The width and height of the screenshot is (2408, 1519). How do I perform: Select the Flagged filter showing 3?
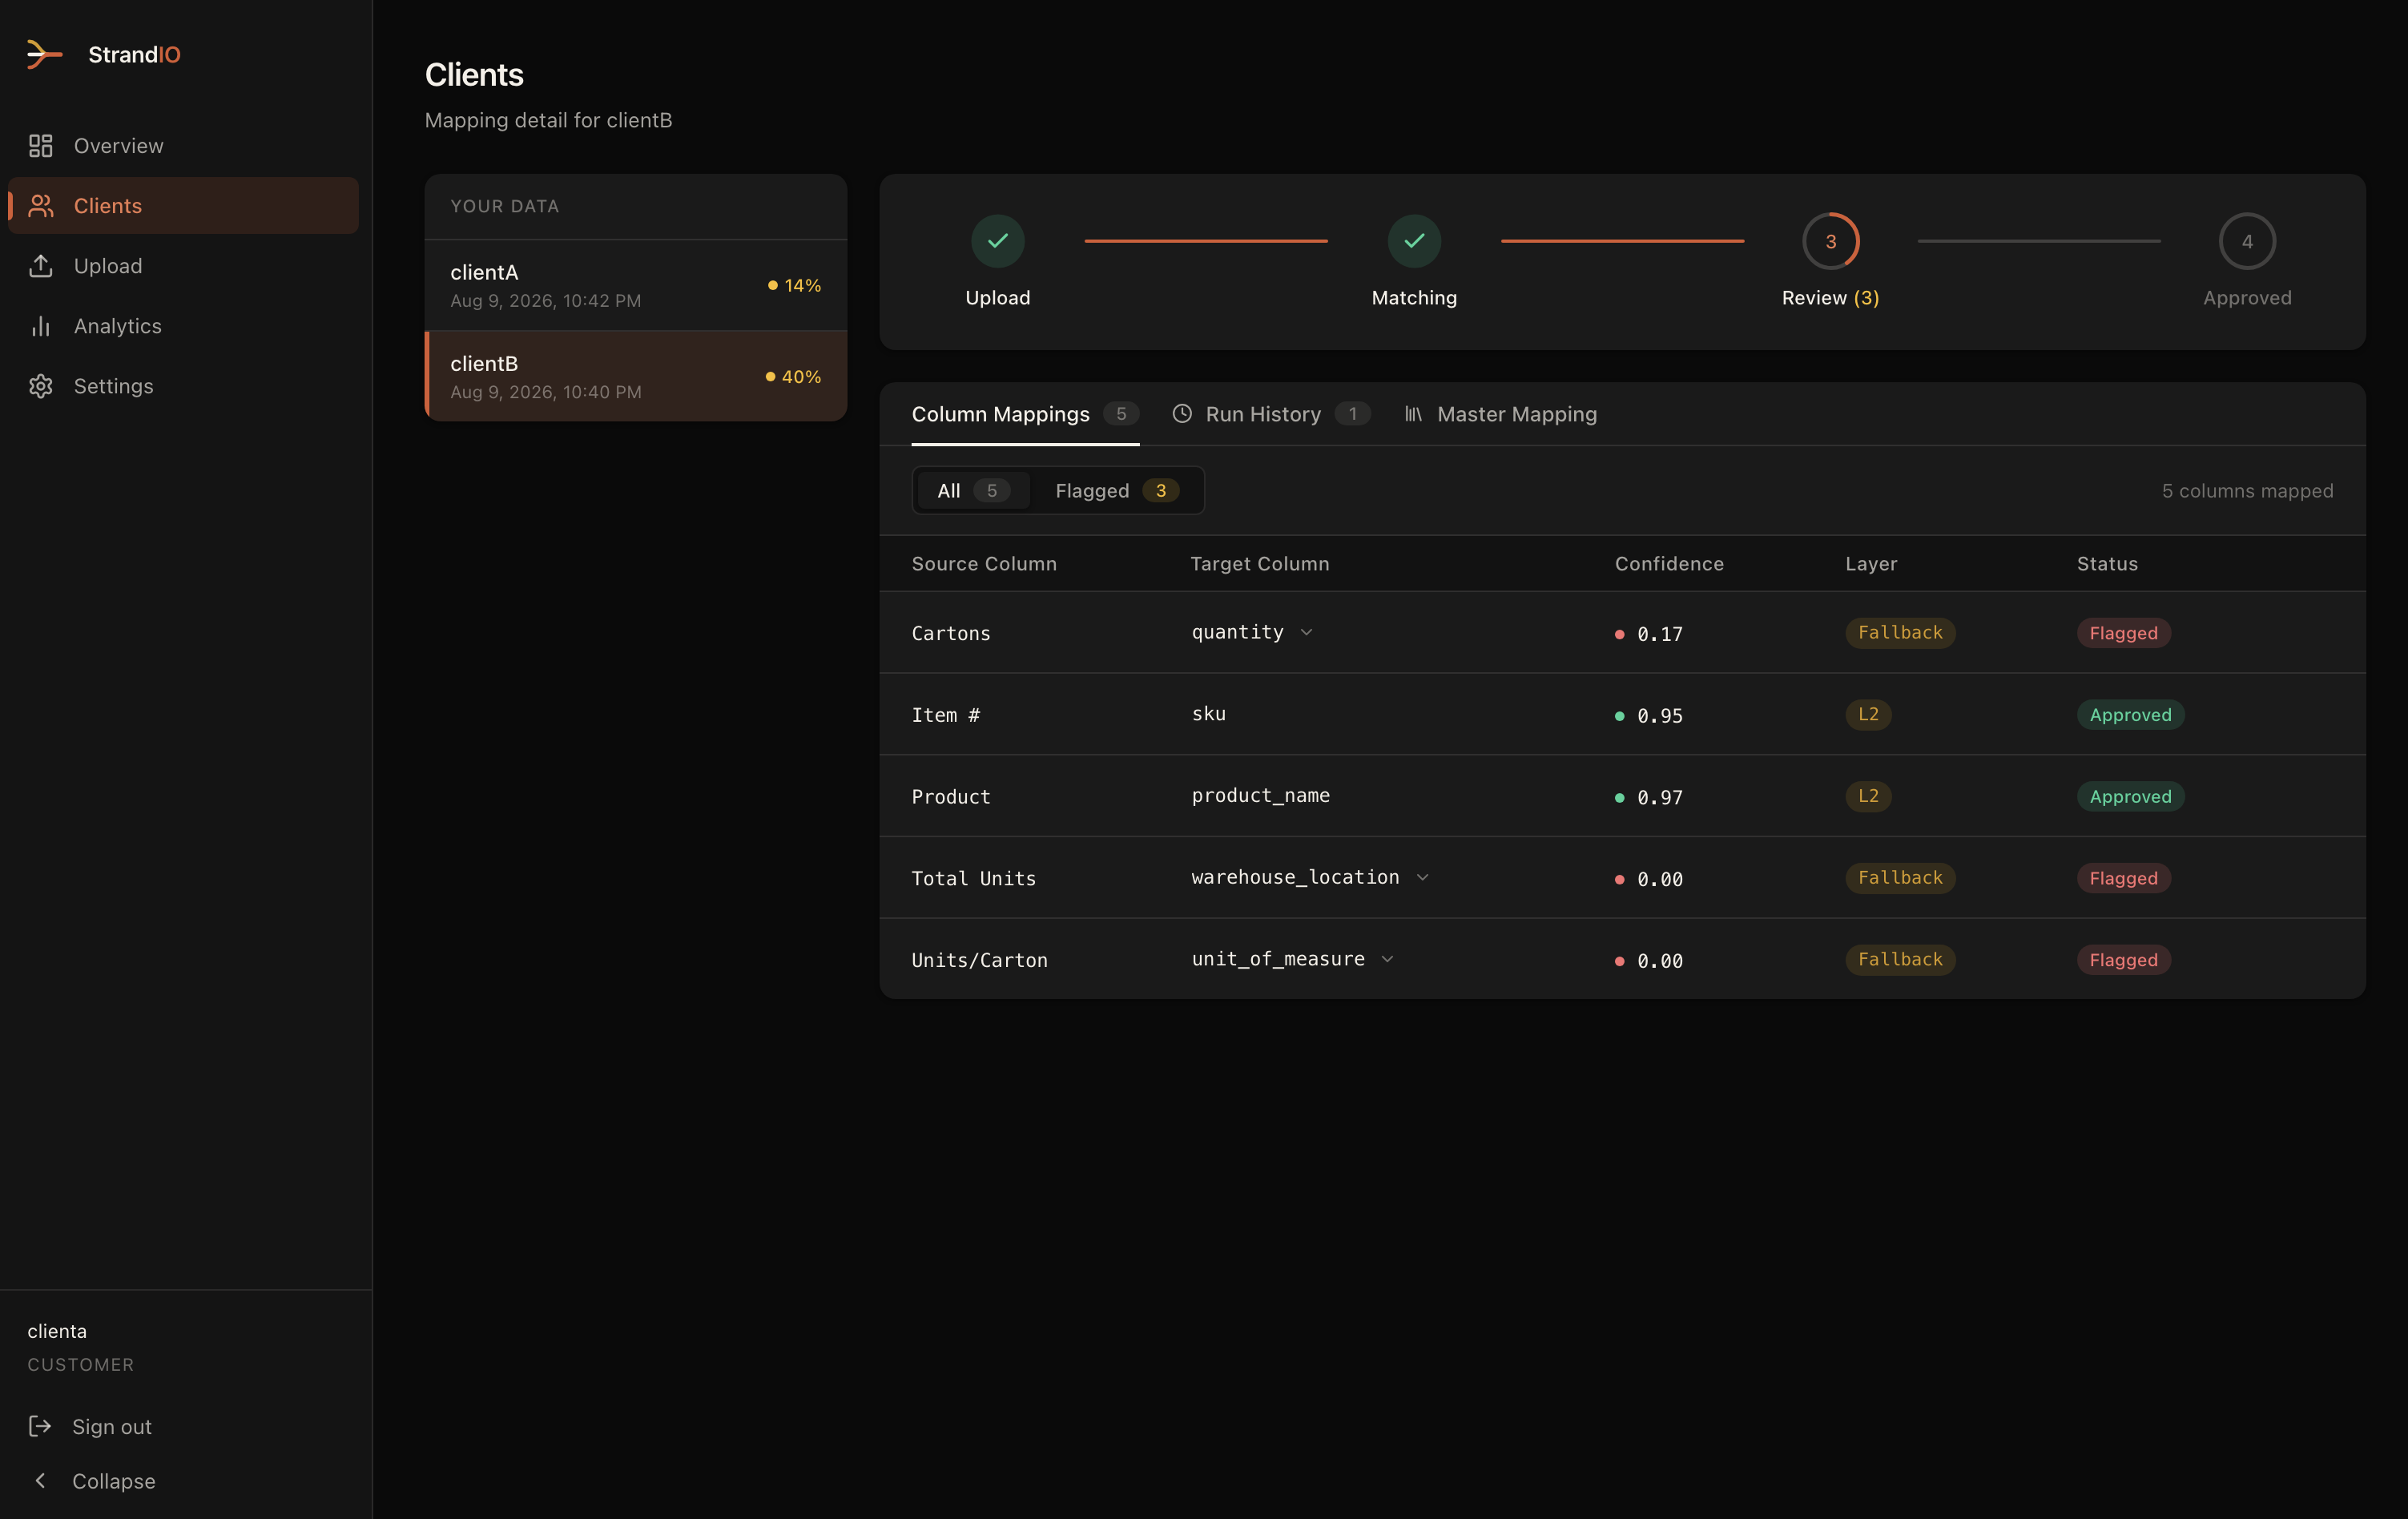pyautogui.click(x=1117, y=491)
